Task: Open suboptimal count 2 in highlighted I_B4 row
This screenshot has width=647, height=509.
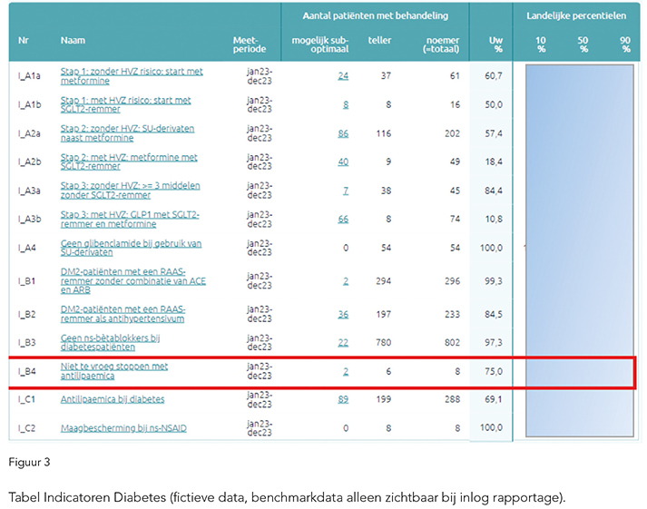Action: [346, 371]
